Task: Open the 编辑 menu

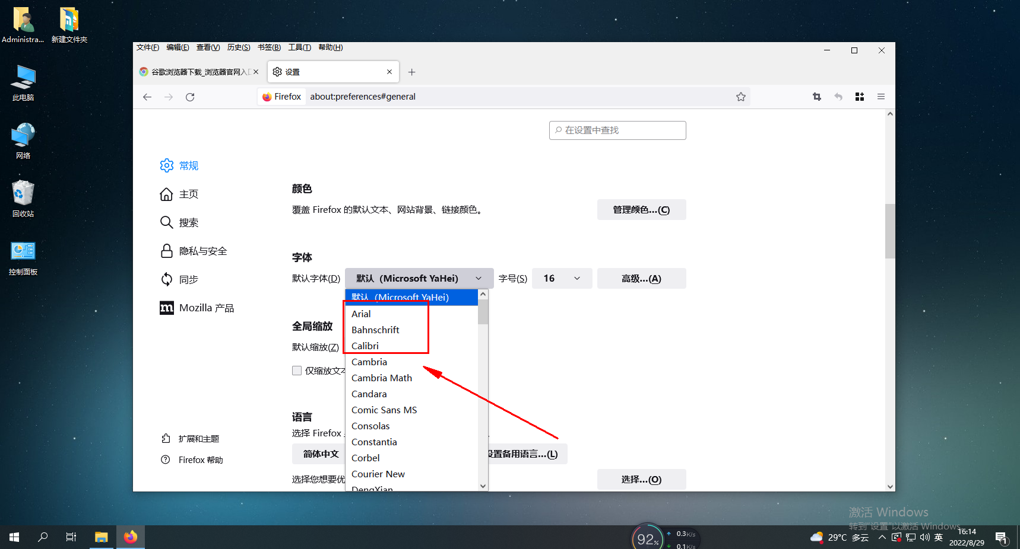Action: click(178, 47)
